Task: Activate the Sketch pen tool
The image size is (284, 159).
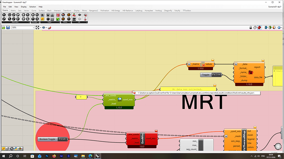Action: (49, 27)
